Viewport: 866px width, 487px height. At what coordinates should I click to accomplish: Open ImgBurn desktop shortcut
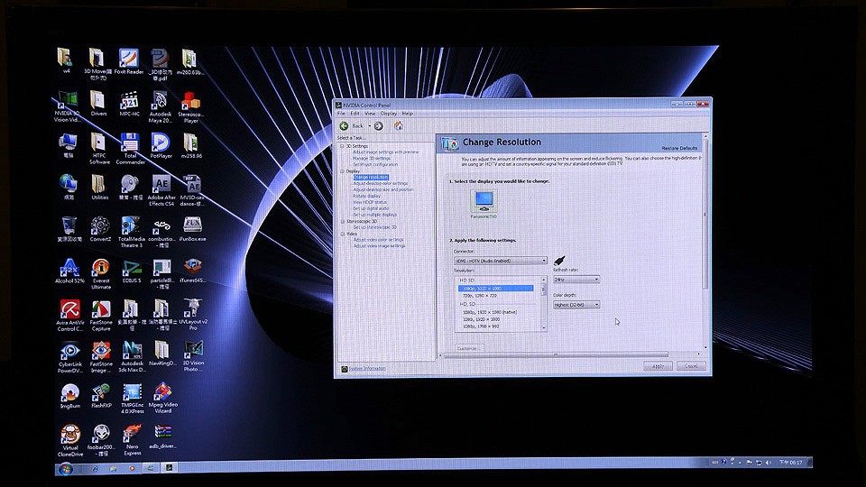[x=70, y=396]
